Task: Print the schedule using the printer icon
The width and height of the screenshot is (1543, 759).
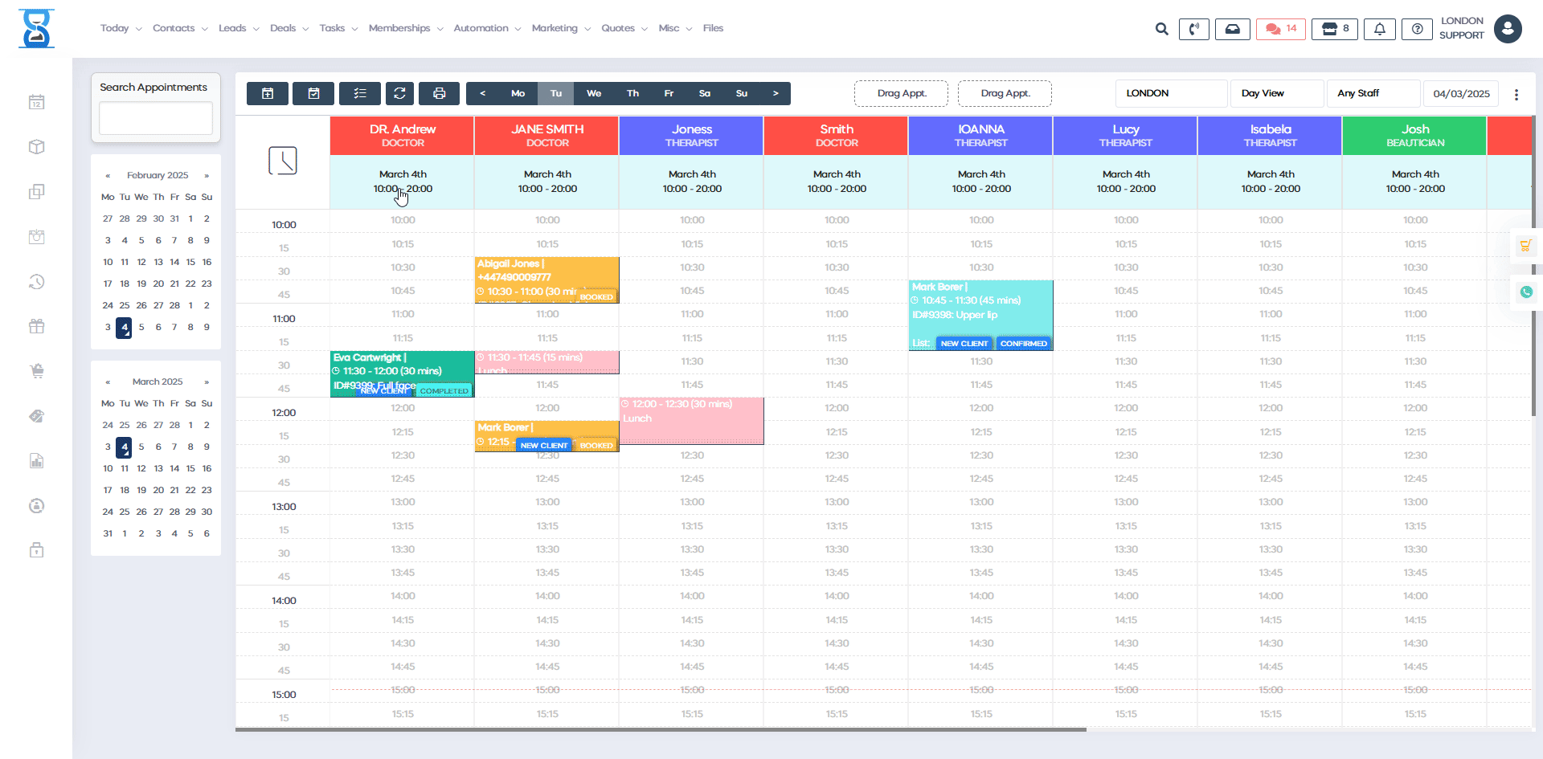Action: point(439,93)
